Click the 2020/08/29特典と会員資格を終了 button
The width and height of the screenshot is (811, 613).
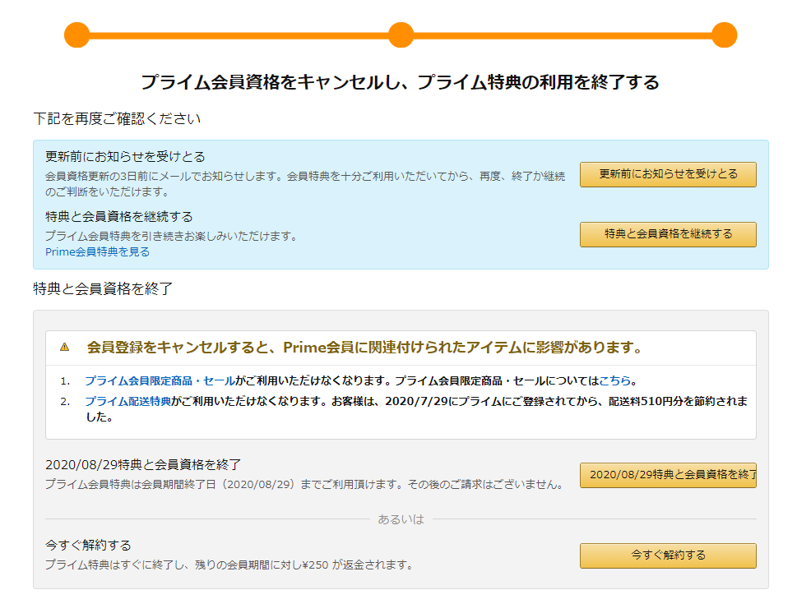tap(668, 475)
